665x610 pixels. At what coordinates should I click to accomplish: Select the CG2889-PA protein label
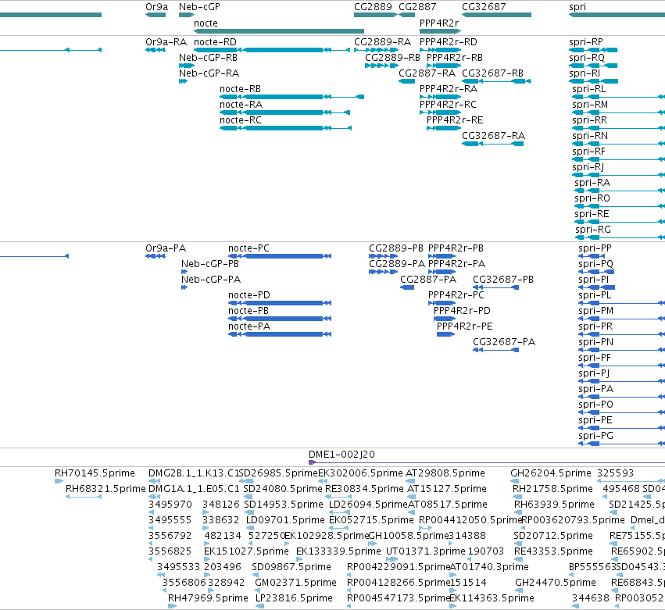pos(396,264)
